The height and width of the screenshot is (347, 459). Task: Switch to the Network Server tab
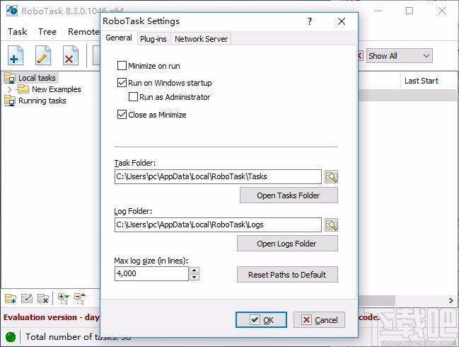pos(201,39)
